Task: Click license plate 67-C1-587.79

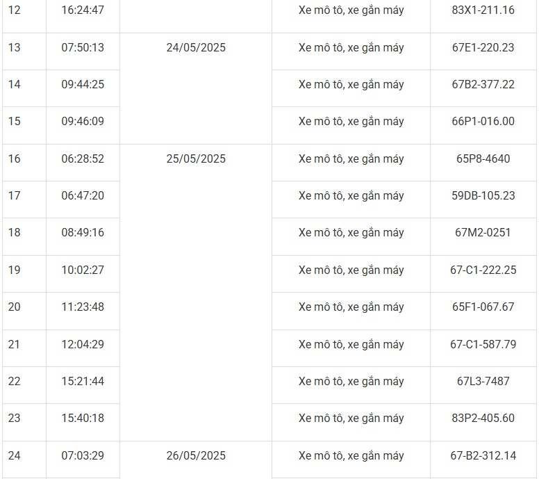Action: pyautogui.click(x=483, y=344)
